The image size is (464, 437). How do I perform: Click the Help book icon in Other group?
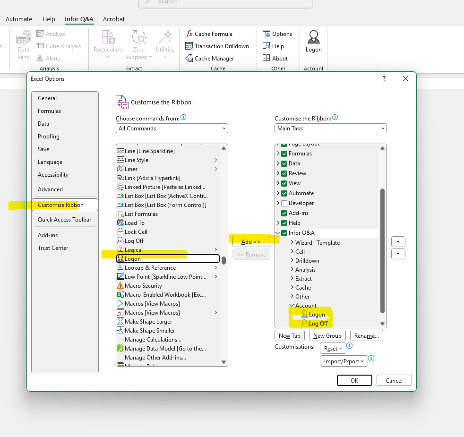pyautogui.click(x=266, y=46)
